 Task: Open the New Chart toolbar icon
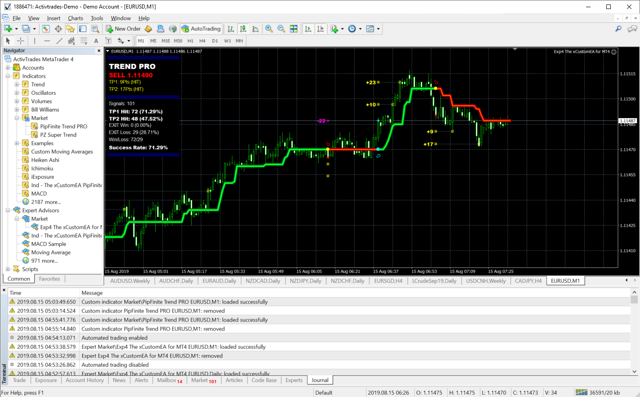click(x=8, y=29)
